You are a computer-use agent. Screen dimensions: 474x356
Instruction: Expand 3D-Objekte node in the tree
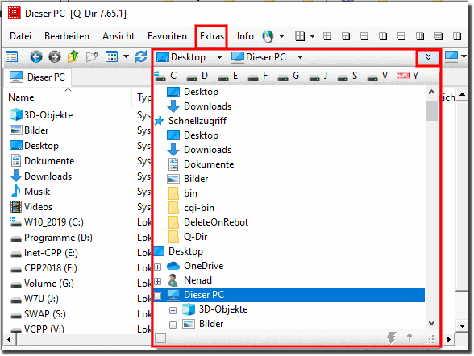click(x=173, y=310)
